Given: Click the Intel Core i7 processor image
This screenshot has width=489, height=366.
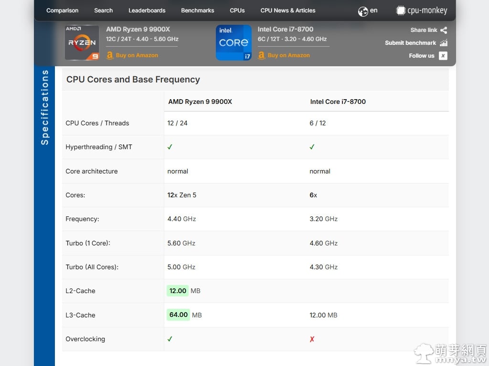Looking at the screenshot, I should 234,43.
